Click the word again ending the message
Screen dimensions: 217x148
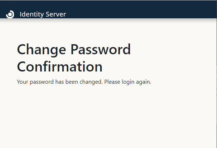[x=144, y=82]
